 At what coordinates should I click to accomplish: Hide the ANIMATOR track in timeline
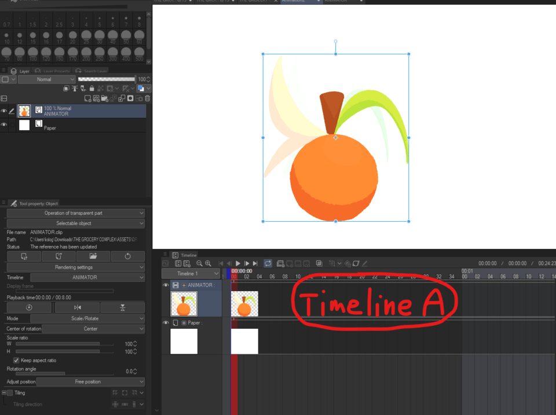pyautogui.click(x=166, y=285)
